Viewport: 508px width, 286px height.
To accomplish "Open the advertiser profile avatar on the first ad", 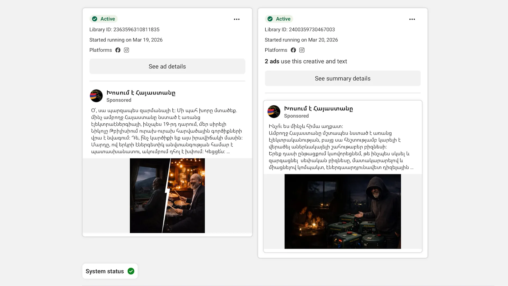I will tap(96, 96).
